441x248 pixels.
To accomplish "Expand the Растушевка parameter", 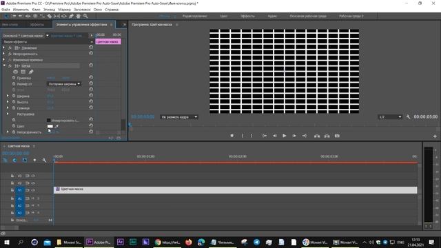I will [8, 114].
